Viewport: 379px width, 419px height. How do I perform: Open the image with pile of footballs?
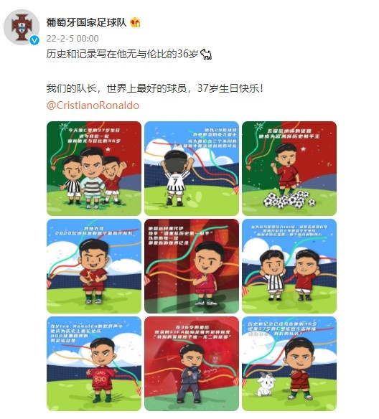pos(289,169)
